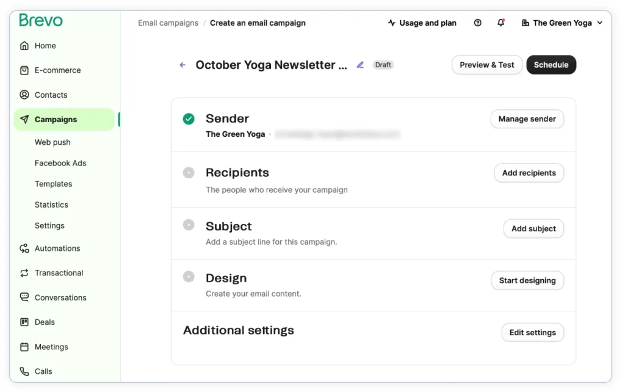Click the organization building icon

click(x=526, y=23)
